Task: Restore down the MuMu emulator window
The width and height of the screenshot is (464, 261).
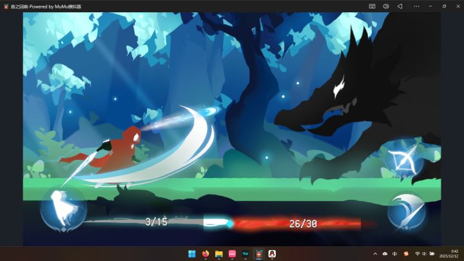Action: (x=444, y=6)
